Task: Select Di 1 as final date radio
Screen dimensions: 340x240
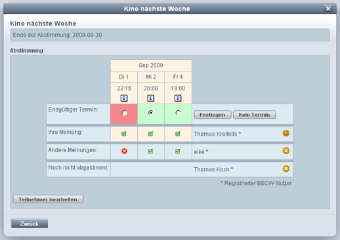Action: click(x=124, y=113)
